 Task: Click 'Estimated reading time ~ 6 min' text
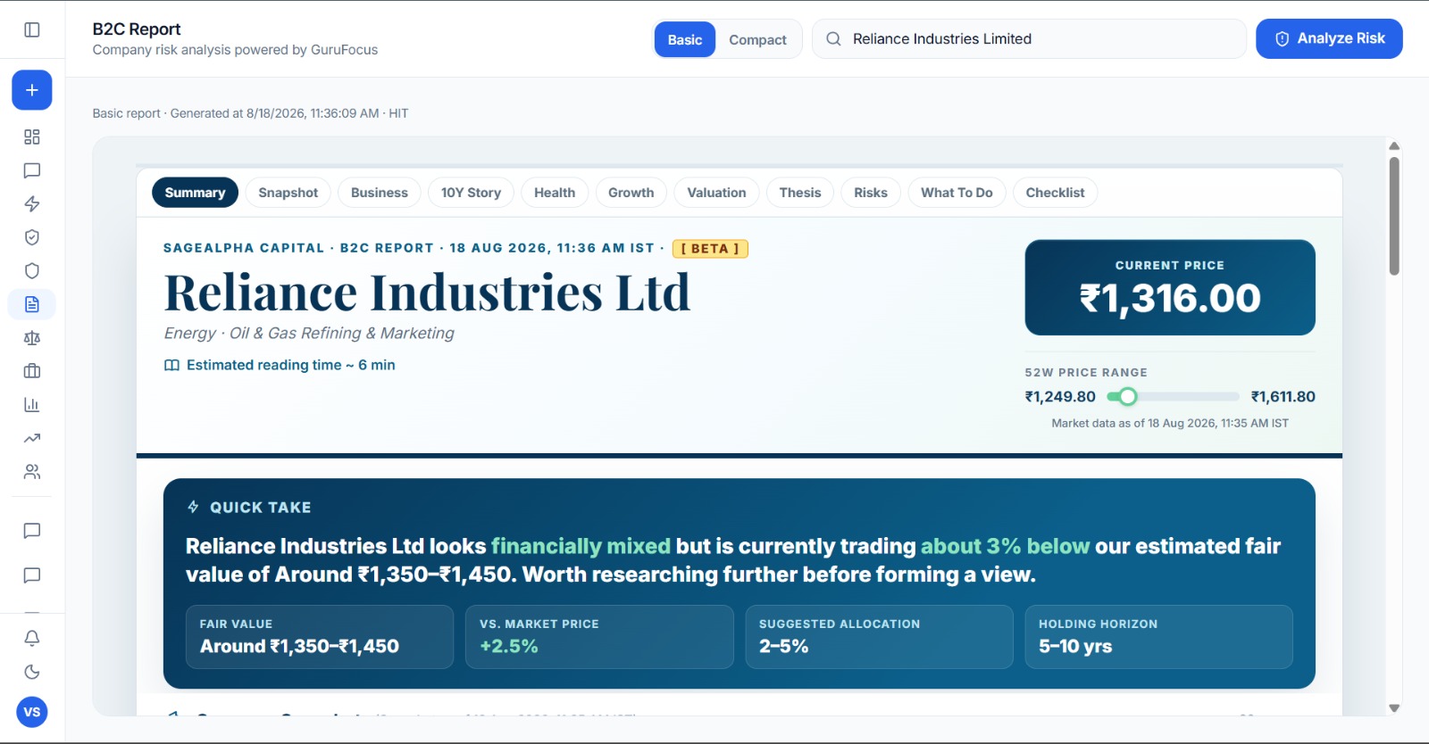(290, 365)
